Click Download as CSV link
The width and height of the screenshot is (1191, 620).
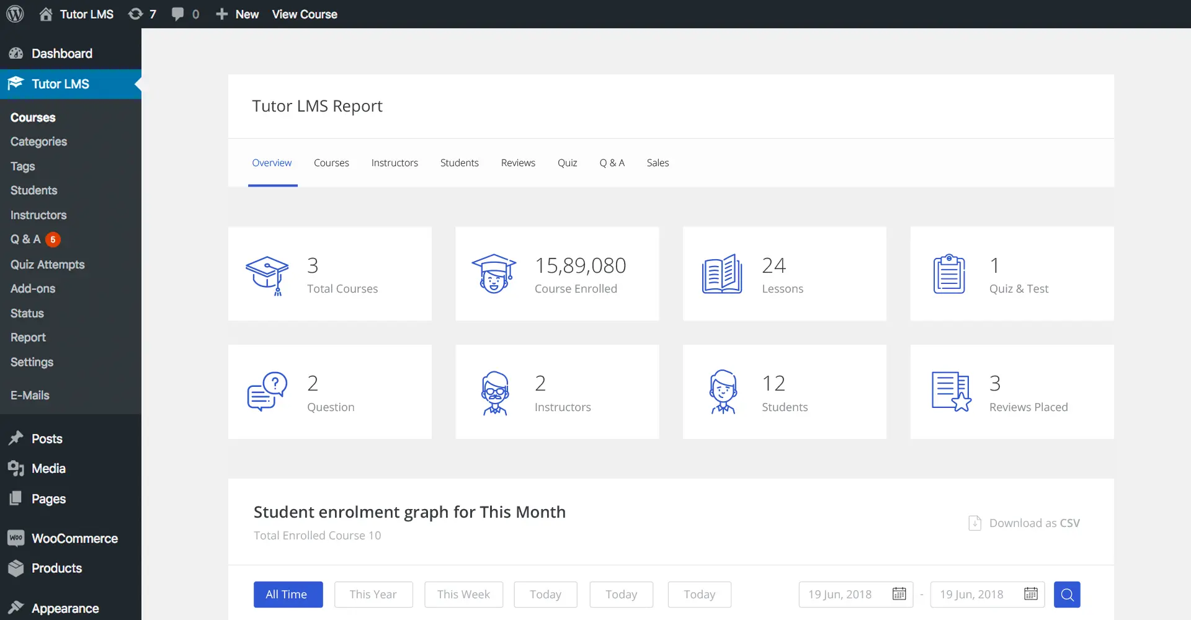click(1024, 523)
